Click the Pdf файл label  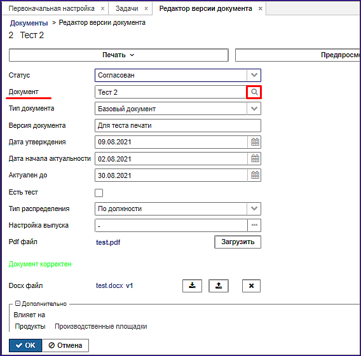click(23, 242)
